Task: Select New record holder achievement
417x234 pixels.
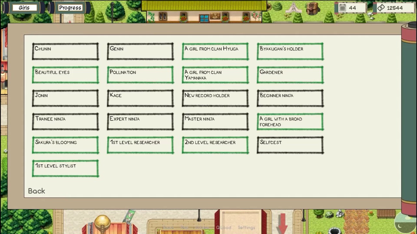Action: (215, 98)
